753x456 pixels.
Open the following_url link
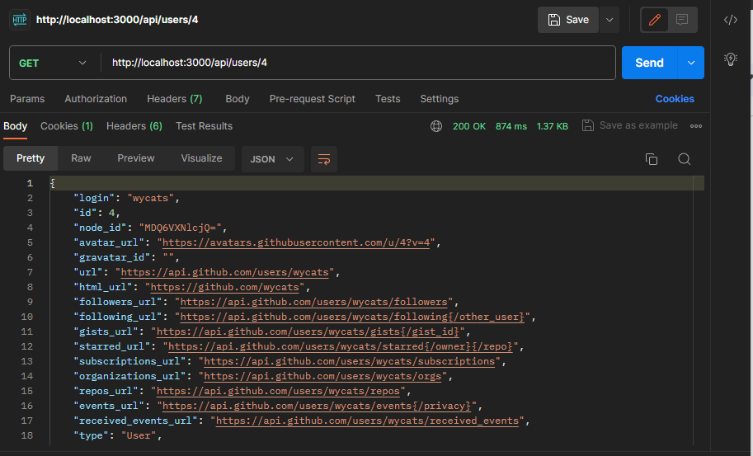pos(352,317)
